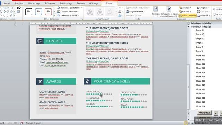Select the rectangle shape
The image size is (222, 125).
(5, 8)
